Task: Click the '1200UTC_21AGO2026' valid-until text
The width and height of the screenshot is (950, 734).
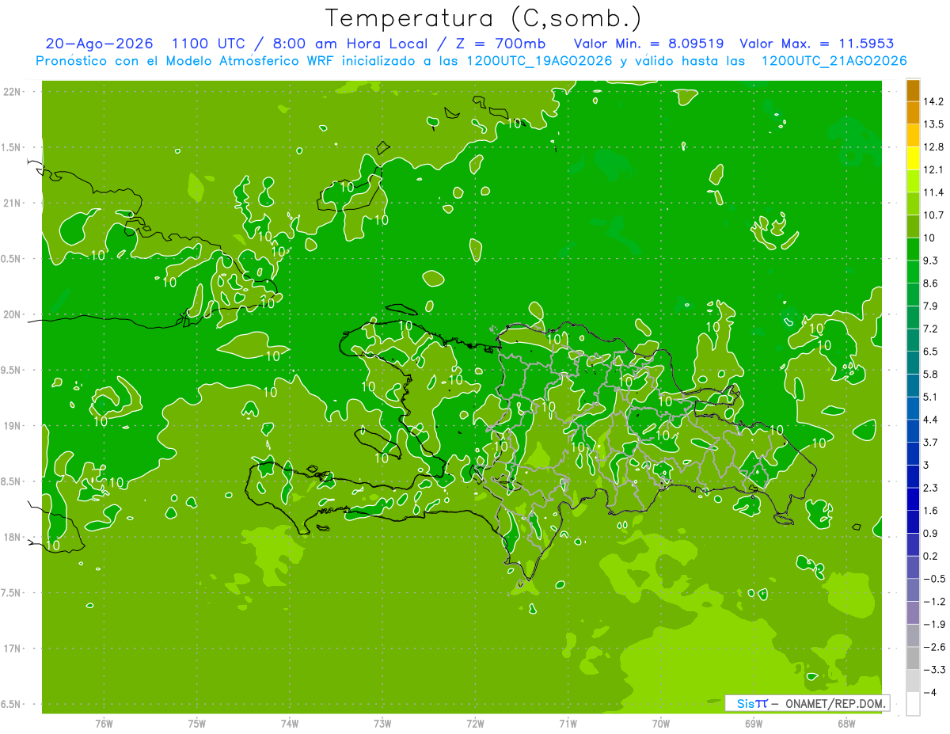Action: 834,61
